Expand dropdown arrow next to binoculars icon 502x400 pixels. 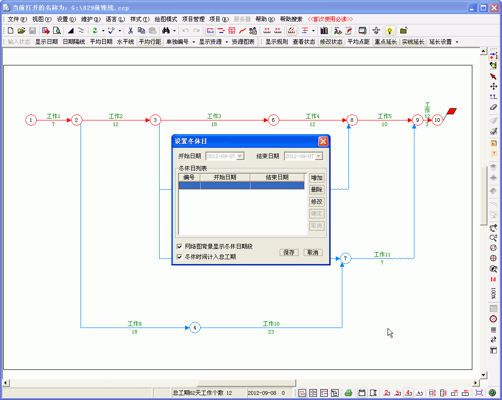175,31
